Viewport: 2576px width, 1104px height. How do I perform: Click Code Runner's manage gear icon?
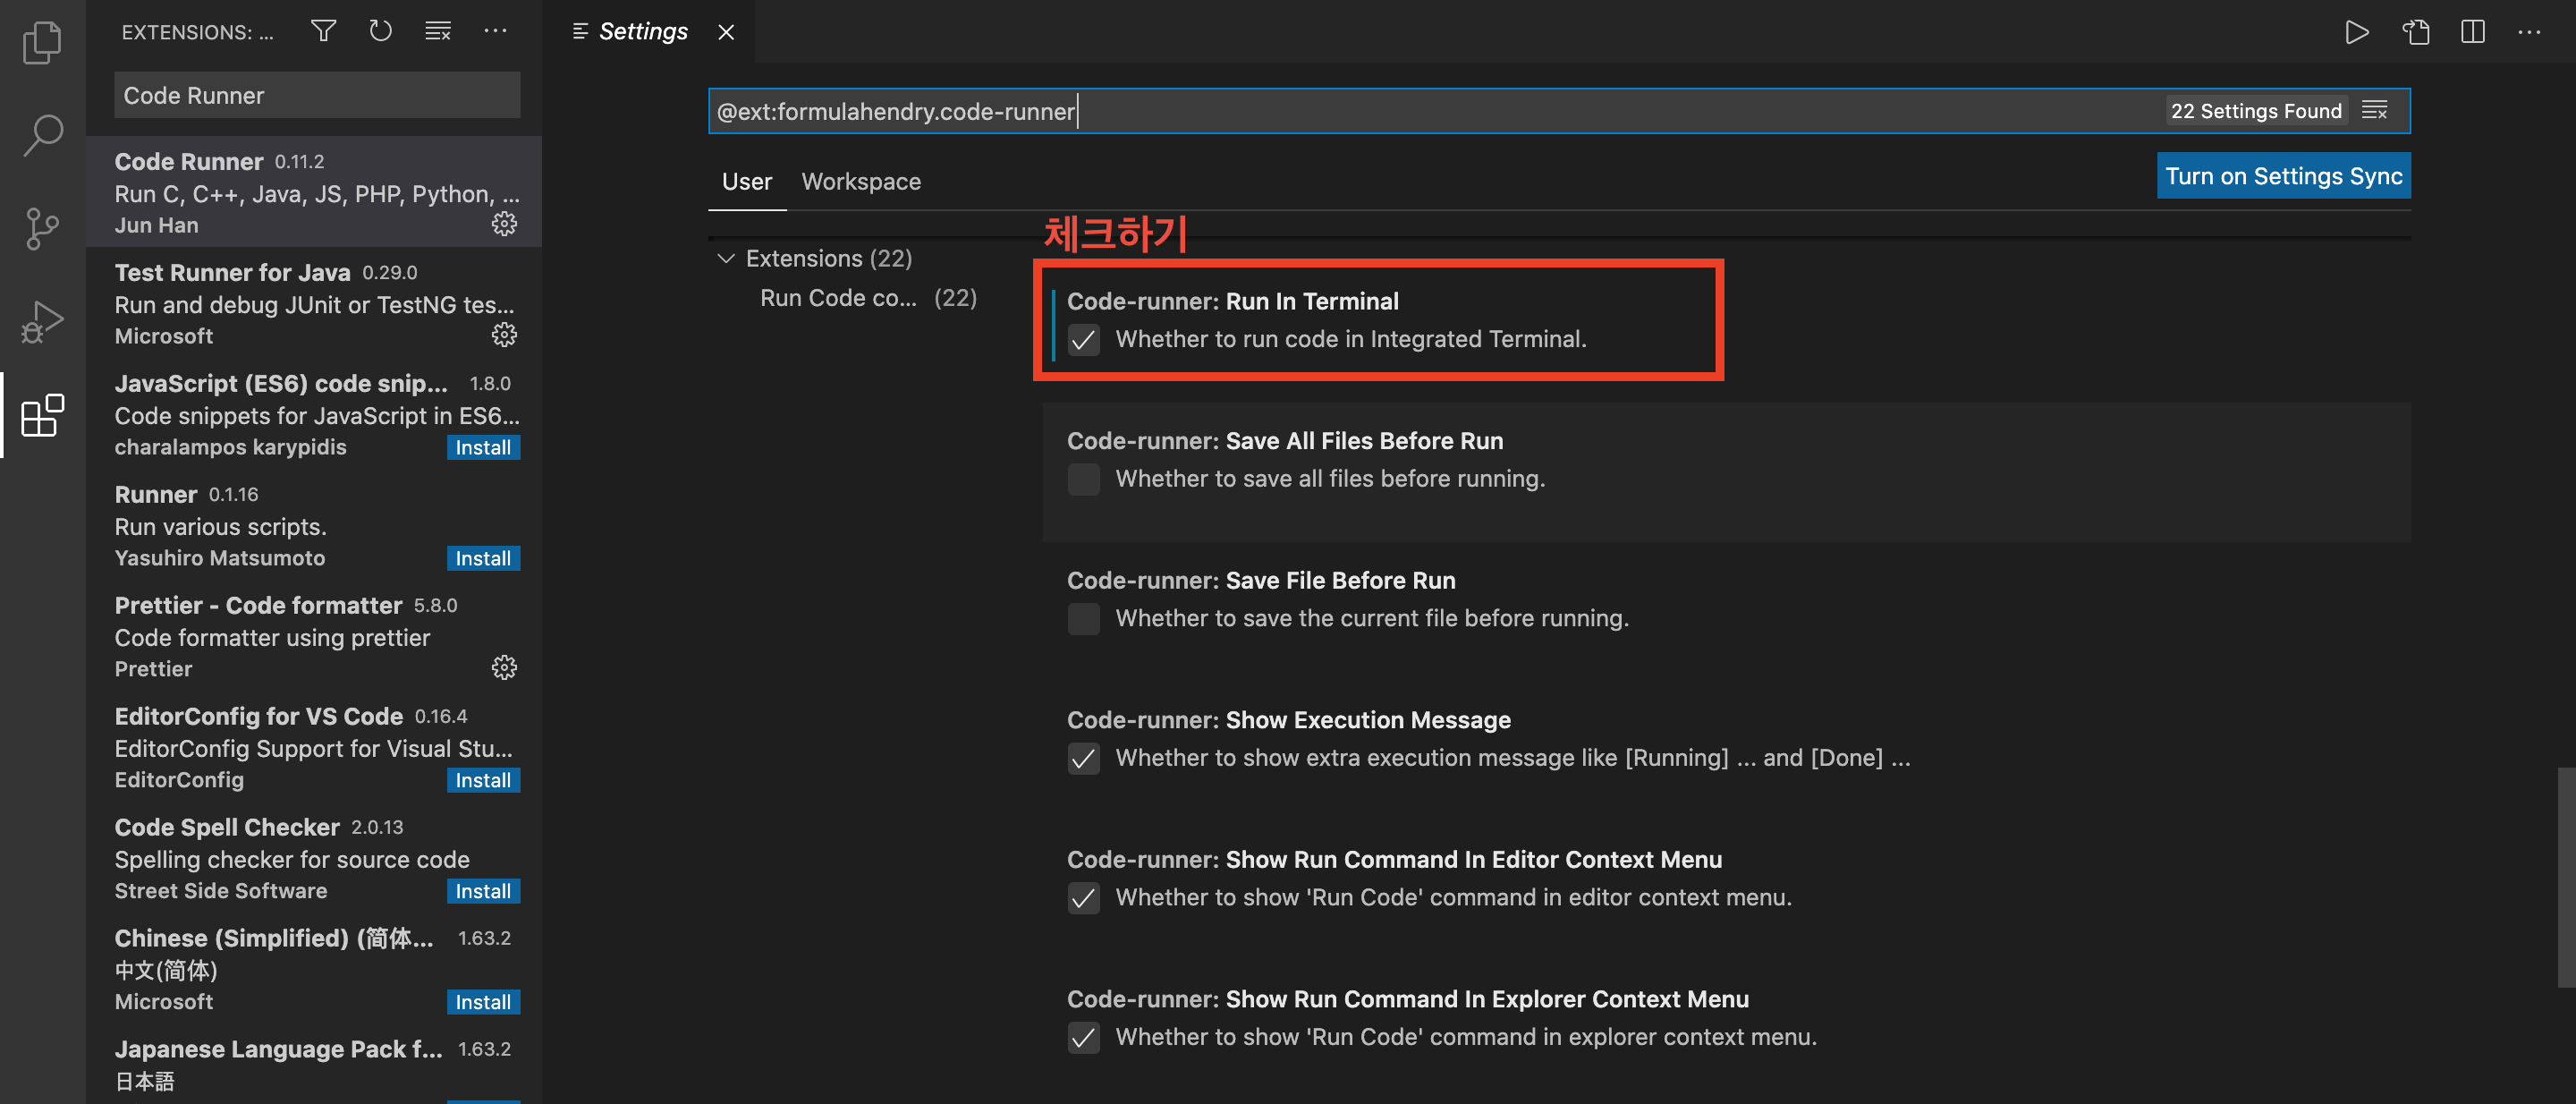504,224
